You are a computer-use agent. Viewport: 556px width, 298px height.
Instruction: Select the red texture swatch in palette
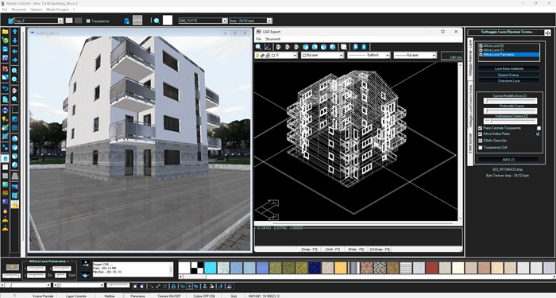coord(432,268)
